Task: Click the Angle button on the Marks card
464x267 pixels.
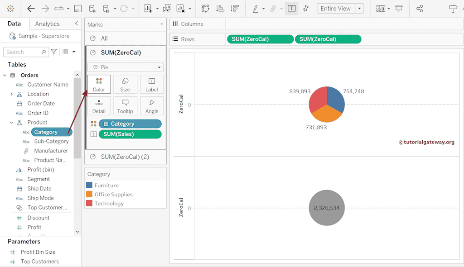Action: pyautogui.click(x=152, y=106)
